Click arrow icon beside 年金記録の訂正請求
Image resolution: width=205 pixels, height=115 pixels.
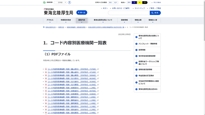136,76
